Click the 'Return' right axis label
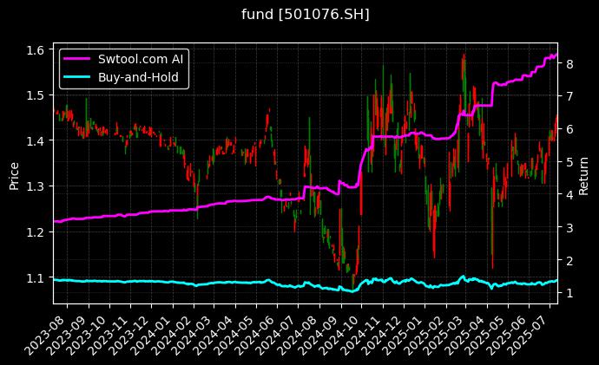This screenshot has height=365, width=599. click(x=583, y=173)
